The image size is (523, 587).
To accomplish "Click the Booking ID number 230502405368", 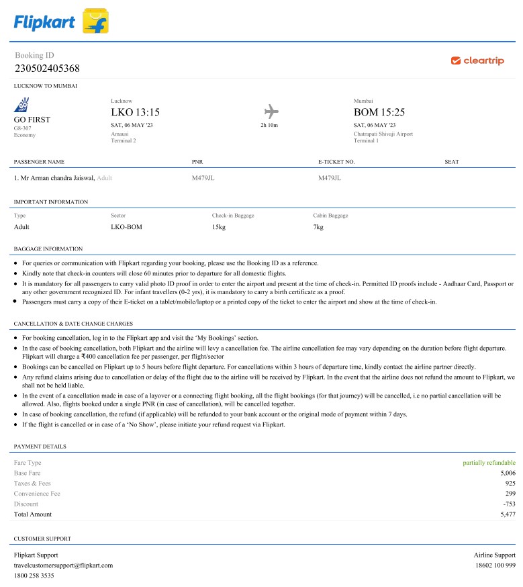I will tap(47, 68).
